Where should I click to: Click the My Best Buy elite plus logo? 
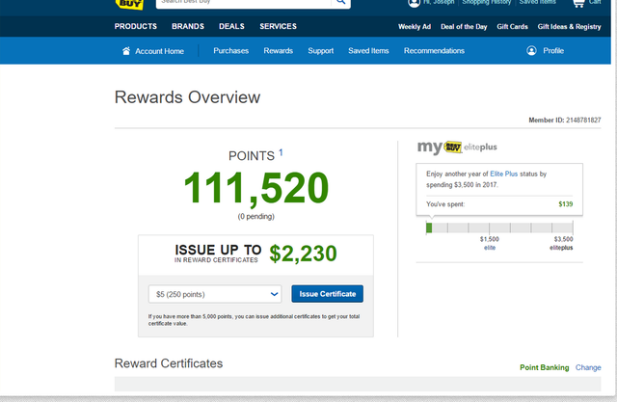457,147
